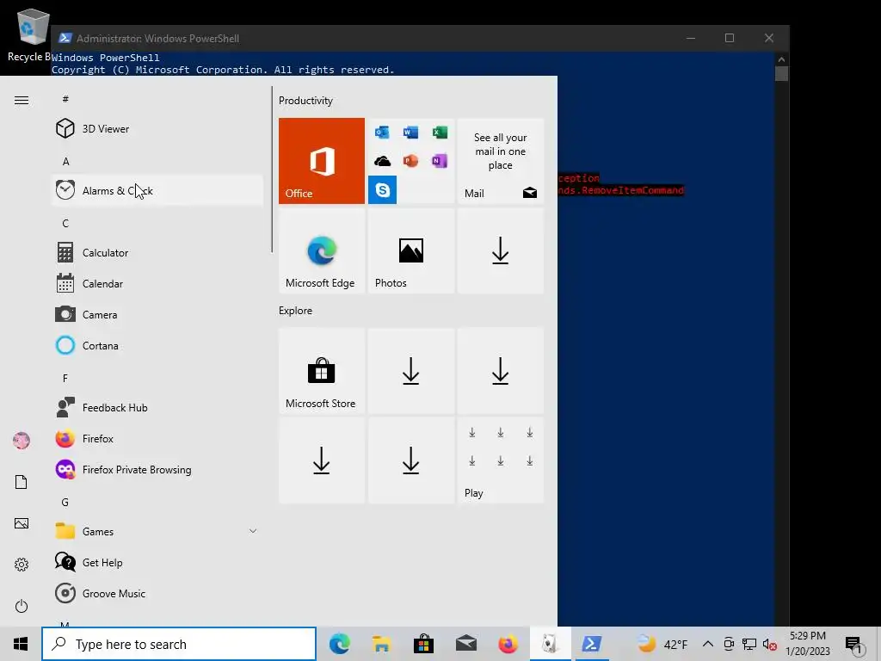The width and height of the screenshot is (881, 661).
Task: Open Firefox from the taskbar
Action: click(508, 644)
